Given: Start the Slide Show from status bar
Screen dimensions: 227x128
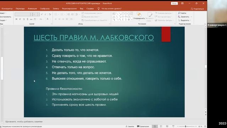Looking at the screenshot, I should coord(173,127).
